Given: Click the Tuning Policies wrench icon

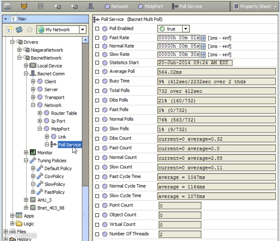Looking at the screenshot, I should coord(33,160).
